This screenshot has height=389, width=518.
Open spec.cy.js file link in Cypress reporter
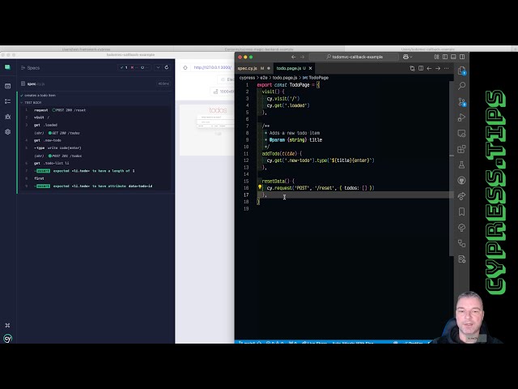tap(36, 84)
